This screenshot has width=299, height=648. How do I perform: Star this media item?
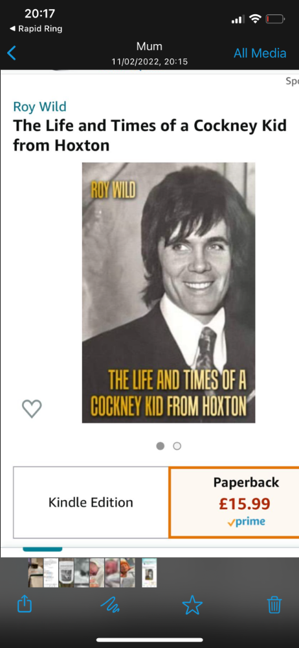click(x=192, y=605)
